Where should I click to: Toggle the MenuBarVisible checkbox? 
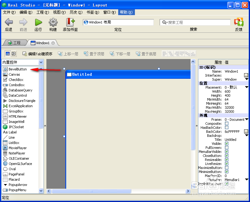226,152
